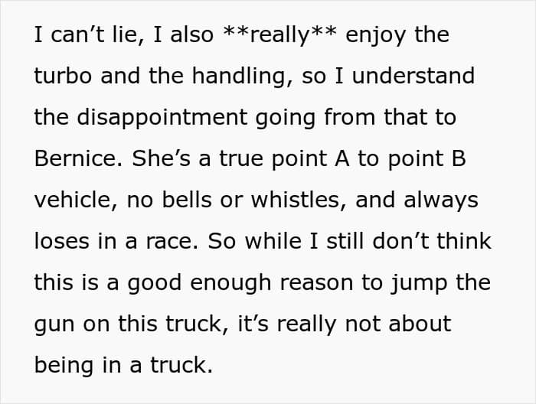
Task: Click the word "always"
Action: click(440, 201)
